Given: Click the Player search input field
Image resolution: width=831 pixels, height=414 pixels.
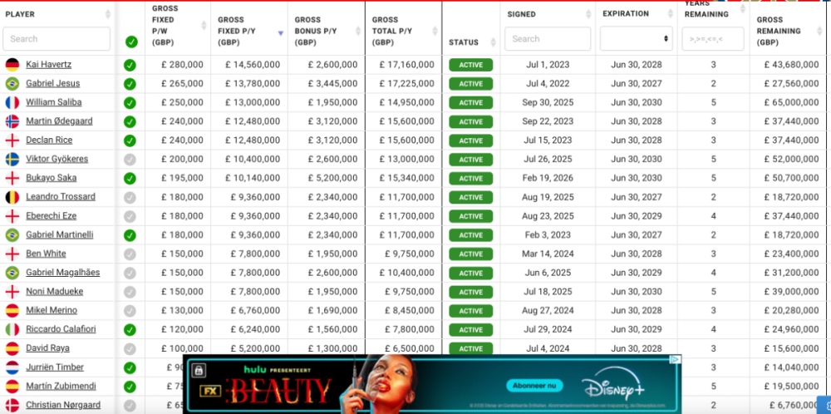Looking at the screenshot, I should pyautogui.click(x=57, y=38).
